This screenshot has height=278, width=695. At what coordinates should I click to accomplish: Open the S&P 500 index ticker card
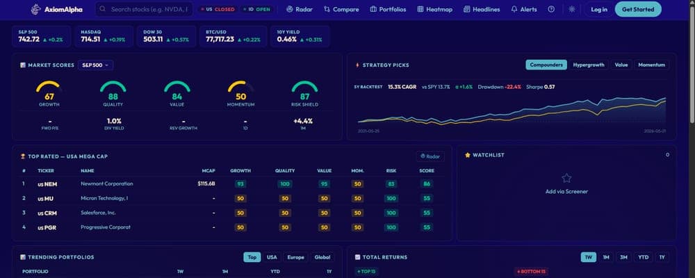coord(41,36)
